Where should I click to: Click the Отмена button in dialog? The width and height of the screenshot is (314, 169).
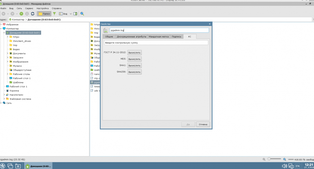coord(203,124)
